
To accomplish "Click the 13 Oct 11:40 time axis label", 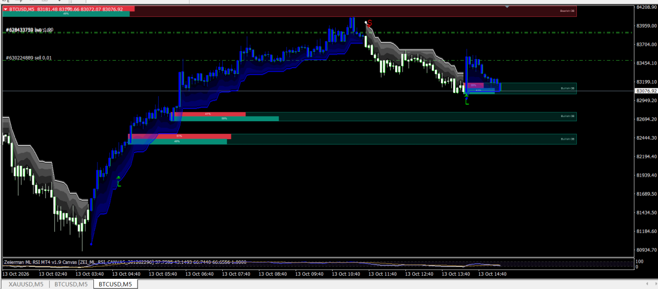I will (x=382, y=274).
